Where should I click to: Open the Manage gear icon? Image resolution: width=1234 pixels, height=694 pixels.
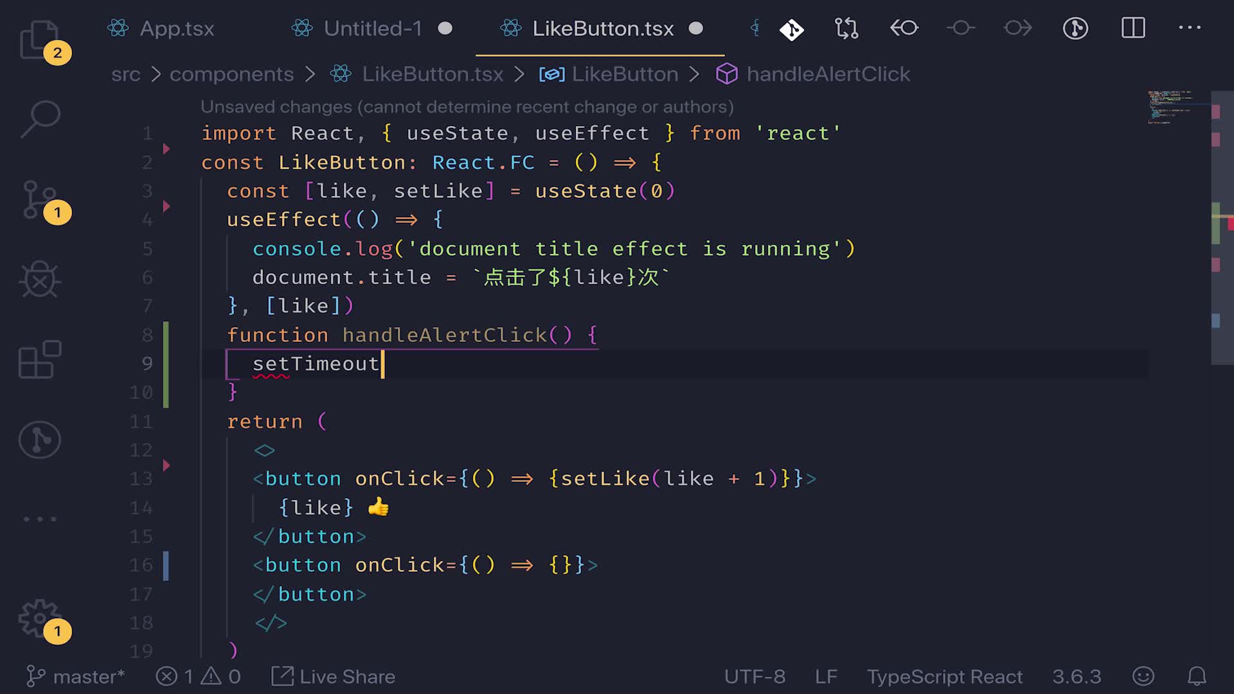point(40,618)
